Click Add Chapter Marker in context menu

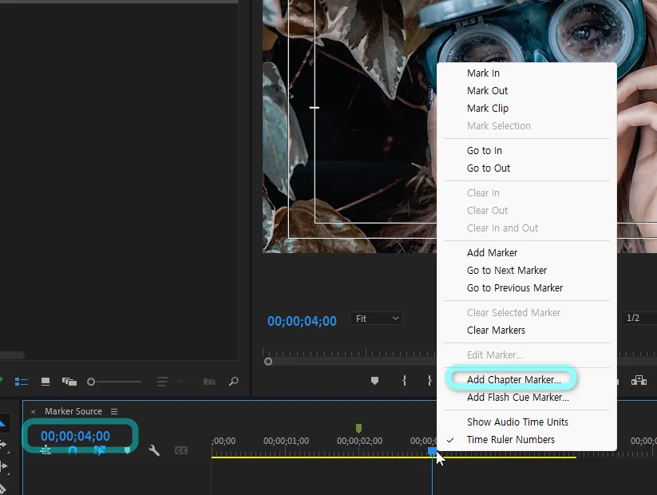click(x=513, y=379)
